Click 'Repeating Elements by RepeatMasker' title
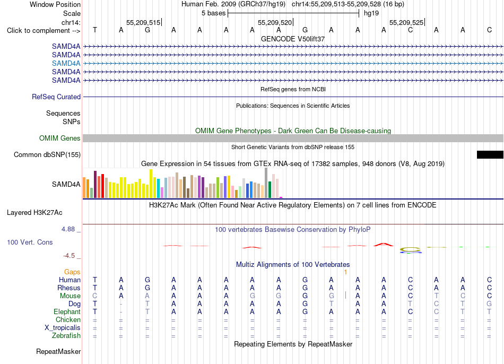 [x=293, y=344]
